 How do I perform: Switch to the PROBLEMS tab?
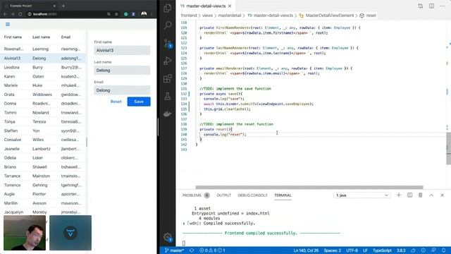click(x=192, y=195)
